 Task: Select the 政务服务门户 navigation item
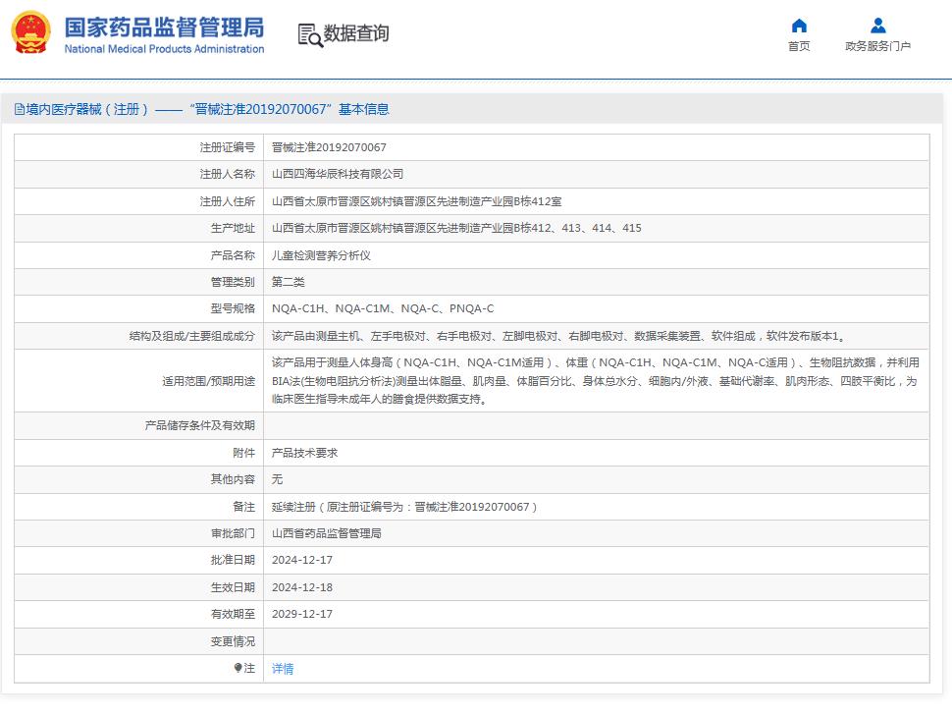[x=878, y=45]
